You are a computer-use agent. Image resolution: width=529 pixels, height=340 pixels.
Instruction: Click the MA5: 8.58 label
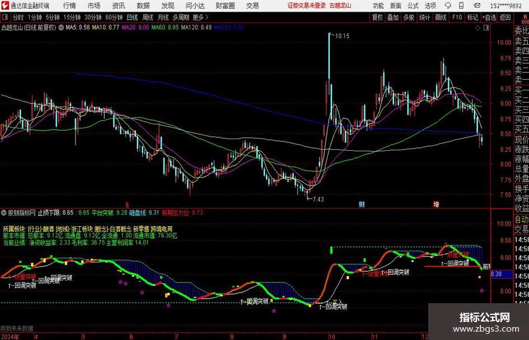point(78,27)
